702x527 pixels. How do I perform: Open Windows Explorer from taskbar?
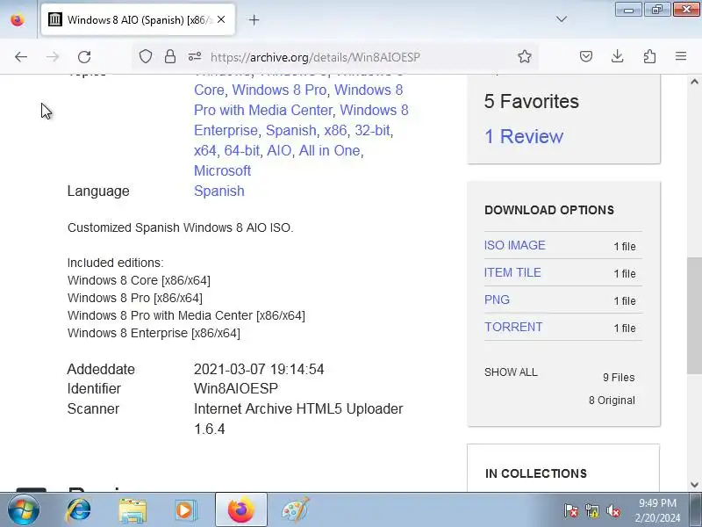133,510
